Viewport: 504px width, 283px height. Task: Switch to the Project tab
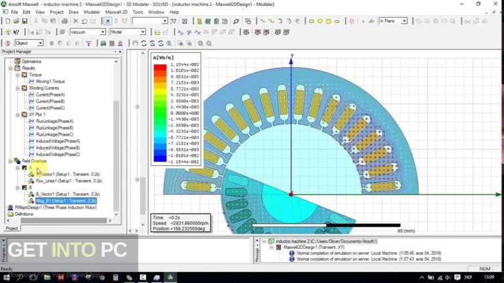point(12,229)
